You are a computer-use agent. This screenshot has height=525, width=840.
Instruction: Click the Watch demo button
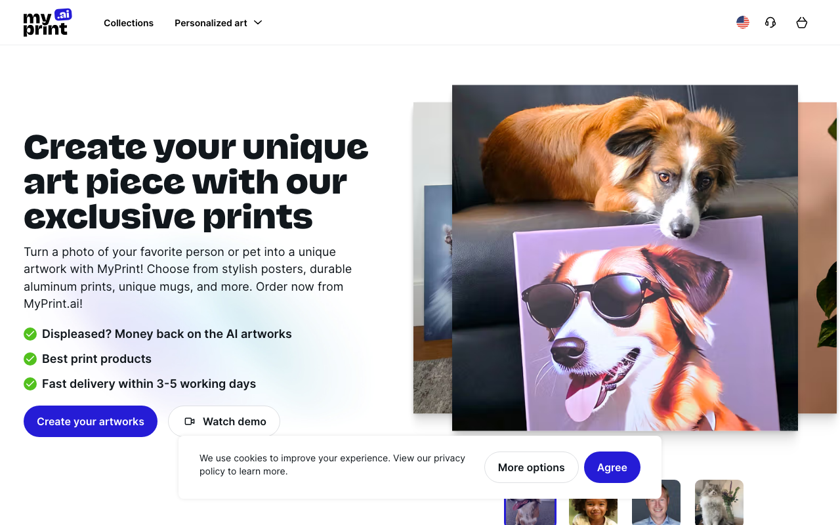tap(224, 421)
